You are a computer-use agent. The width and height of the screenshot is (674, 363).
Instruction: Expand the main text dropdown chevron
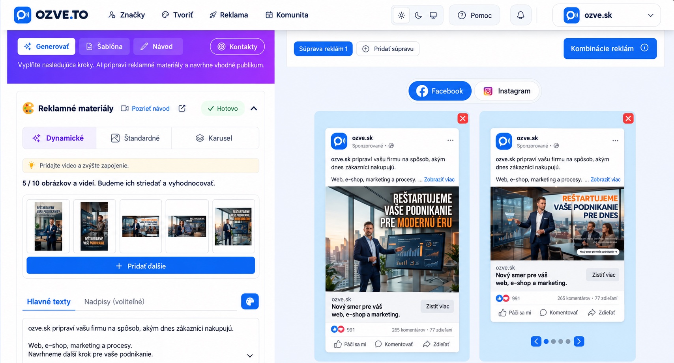coord(250,356)
